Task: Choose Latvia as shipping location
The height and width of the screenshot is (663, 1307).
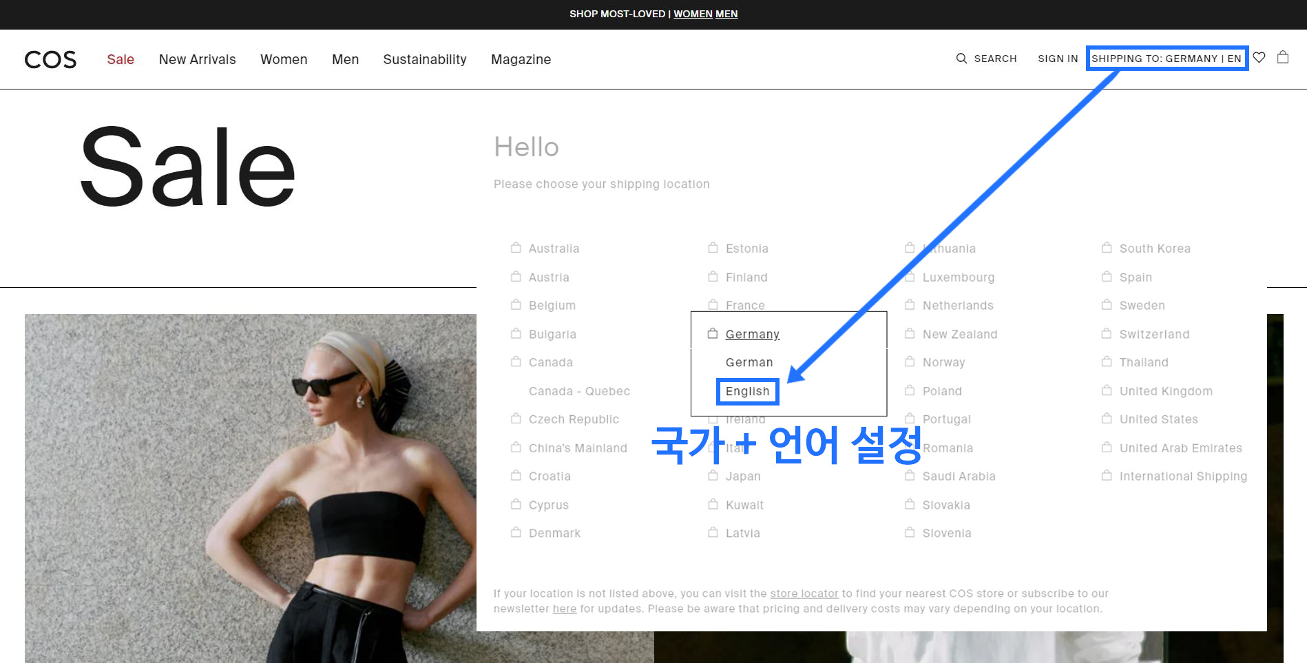Action: (742, 534)
